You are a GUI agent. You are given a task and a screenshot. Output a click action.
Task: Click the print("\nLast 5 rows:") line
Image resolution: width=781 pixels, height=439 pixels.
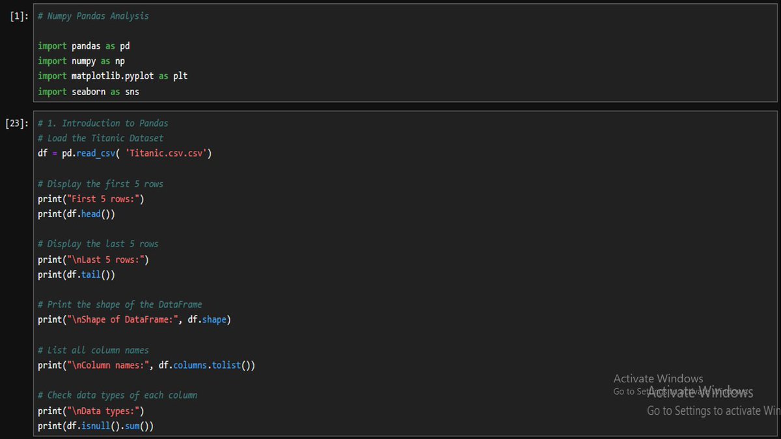pyautogui.click(x=93, y=259)
